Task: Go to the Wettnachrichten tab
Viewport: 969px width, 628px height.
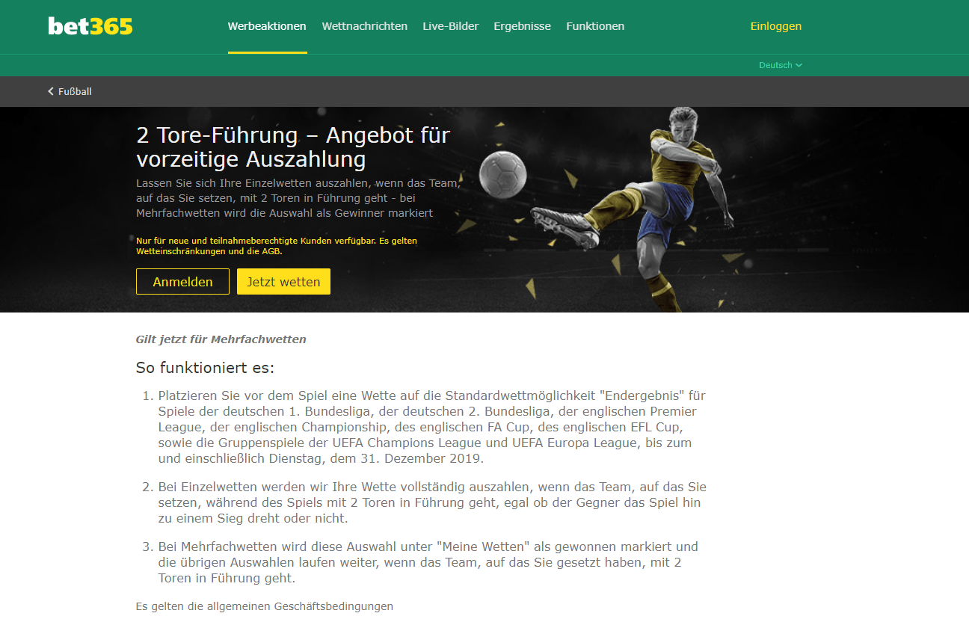Action: pyautogui.click(x=365, y=26)
